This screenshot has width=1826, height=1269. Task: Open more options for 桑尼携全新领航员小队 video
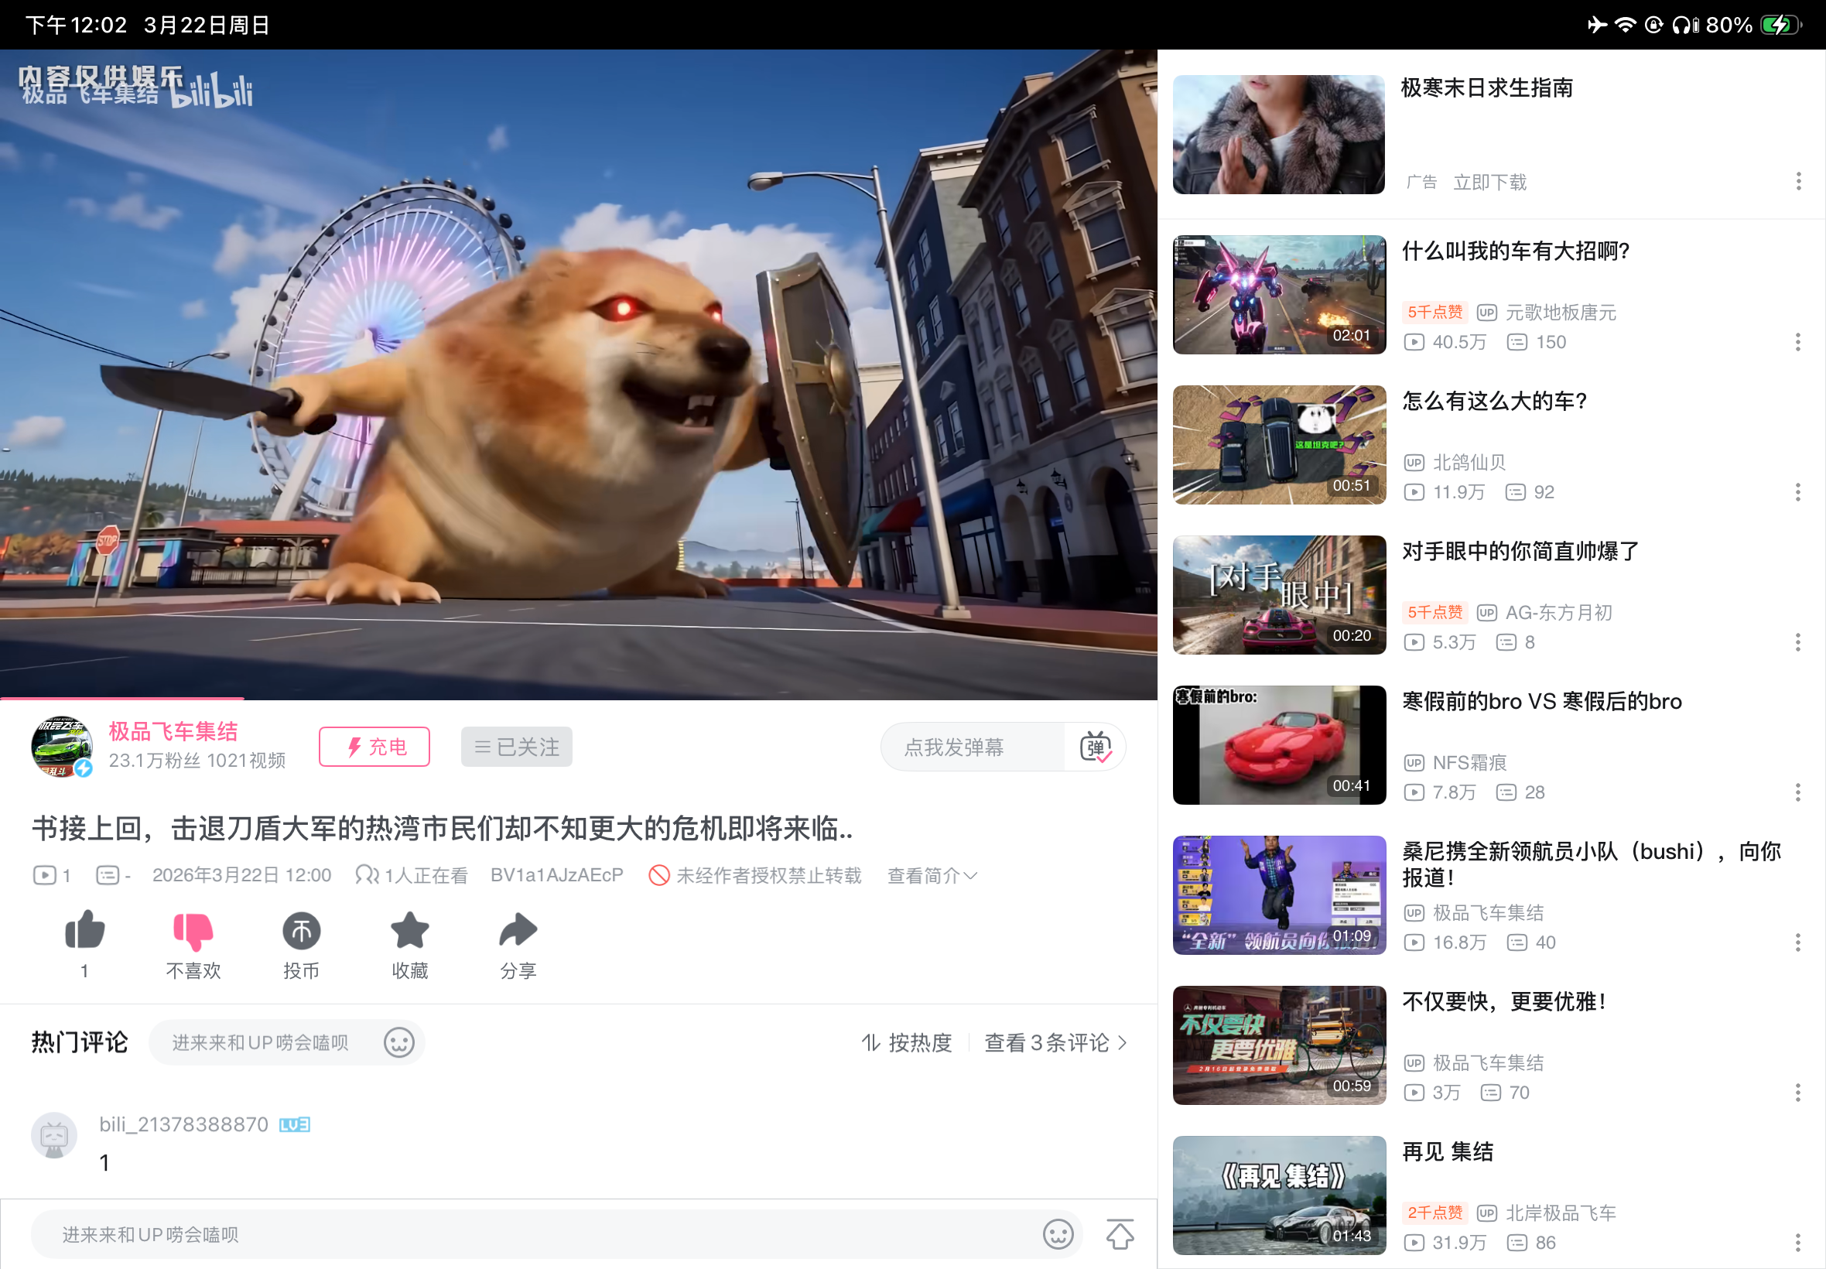(x=1798, y=942)
